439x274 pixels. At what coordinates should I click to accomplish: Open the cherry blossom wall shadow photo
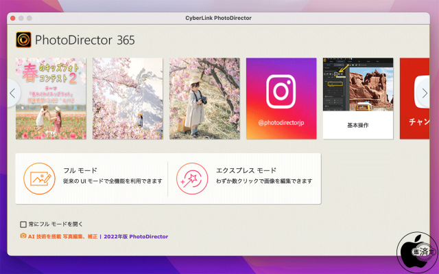coord(128,98)
